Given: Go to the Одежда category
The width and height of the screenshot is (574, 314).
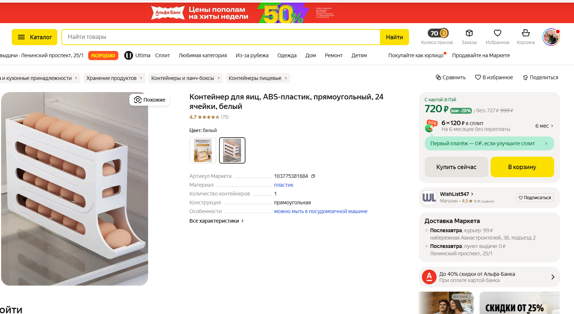Looking at the screenshot, I should [x=287, y=55].
